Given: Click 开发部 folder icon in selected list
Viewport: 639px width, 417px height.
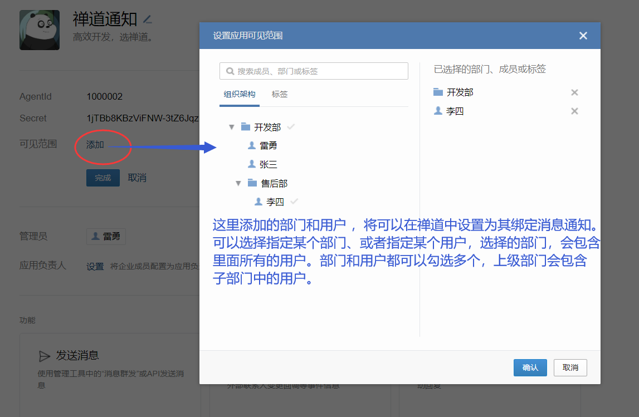Looking at the screenshot, I should tap(438, 92).
